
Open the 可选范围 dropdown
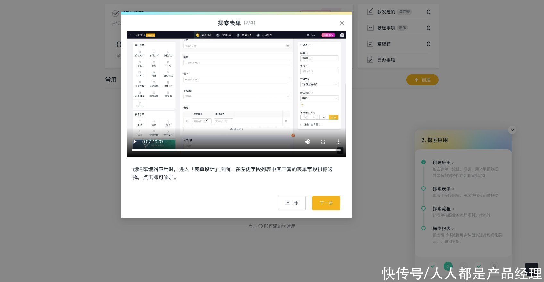tap(319, 84)
